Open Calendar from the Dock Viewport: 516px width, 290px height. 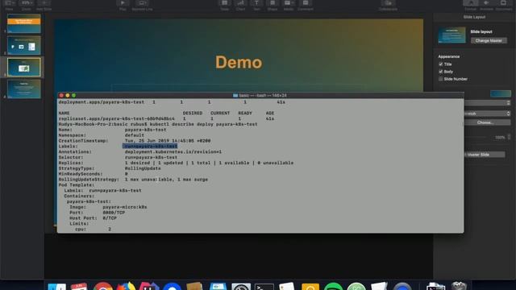[x=79, y=286]
